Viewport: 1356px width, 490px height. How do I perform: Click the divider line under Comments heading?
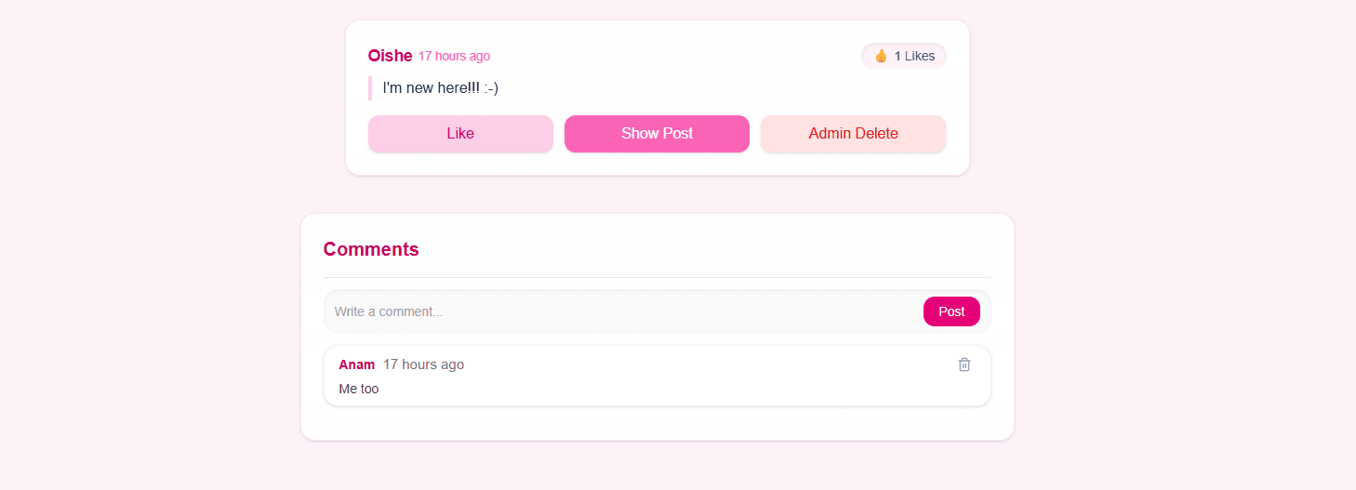pos(657,277)
